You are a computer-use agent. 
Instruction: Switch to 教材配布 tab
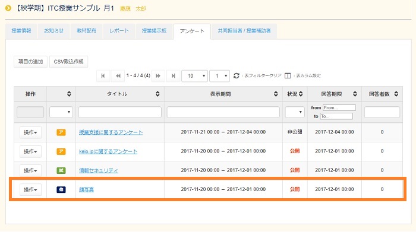click(x=87, y=31)
